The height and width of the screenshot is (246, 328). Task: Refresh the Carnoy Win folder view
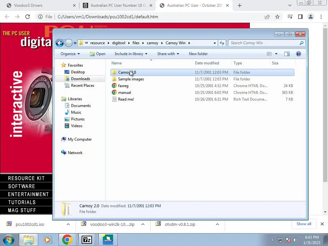pos(222,43)
